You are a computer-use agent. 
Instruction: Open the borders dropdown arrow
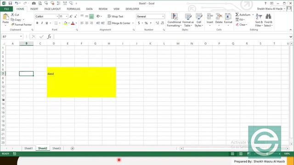click(60, 23)
